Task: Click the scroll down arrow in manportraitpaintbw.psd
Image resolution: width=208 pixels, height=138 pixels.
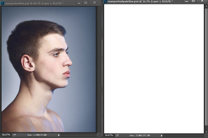Action: (206, 132)
